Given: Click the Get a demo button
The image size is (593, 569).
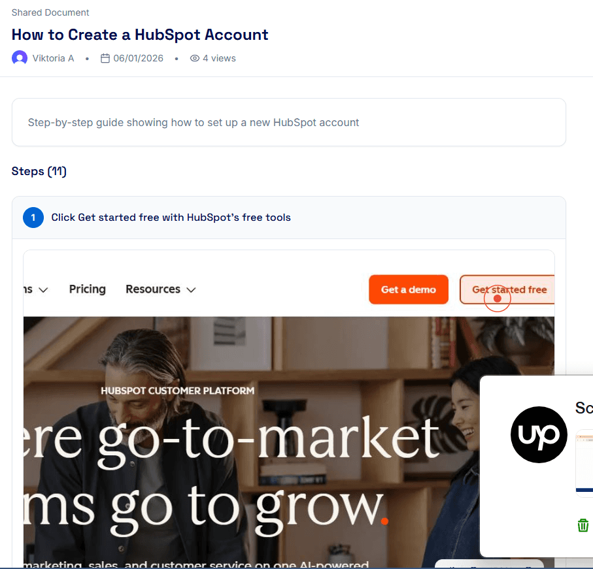Looking at the screenshot, I should (x=409, y=289).
